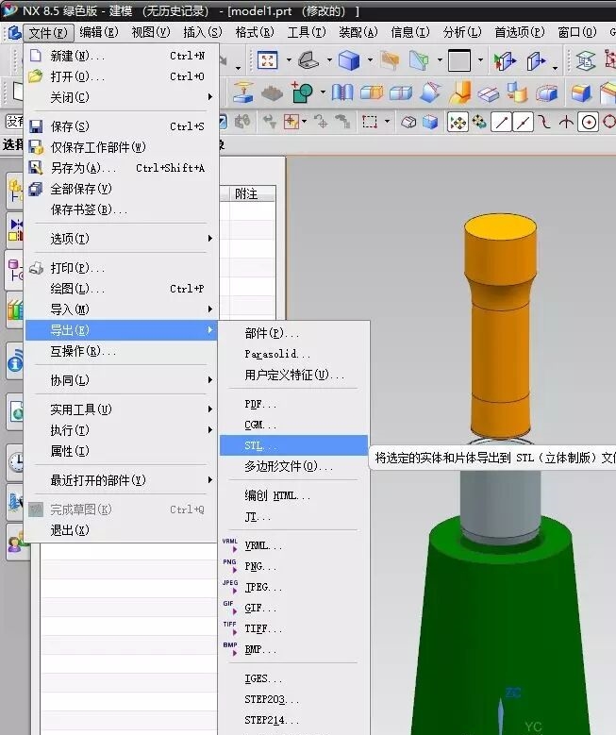Expand the Recently Opened Parts submenu arrow
Screen dimensions: 616x735
click(210, 480)
